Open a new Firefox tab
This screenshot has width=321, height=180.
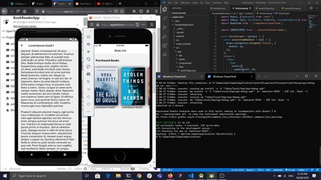120,3
